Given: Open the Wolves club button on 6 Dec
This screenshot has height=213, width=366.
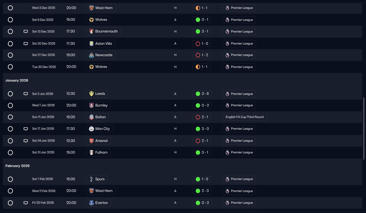Looking at the screenshot, I should [98, 20].
